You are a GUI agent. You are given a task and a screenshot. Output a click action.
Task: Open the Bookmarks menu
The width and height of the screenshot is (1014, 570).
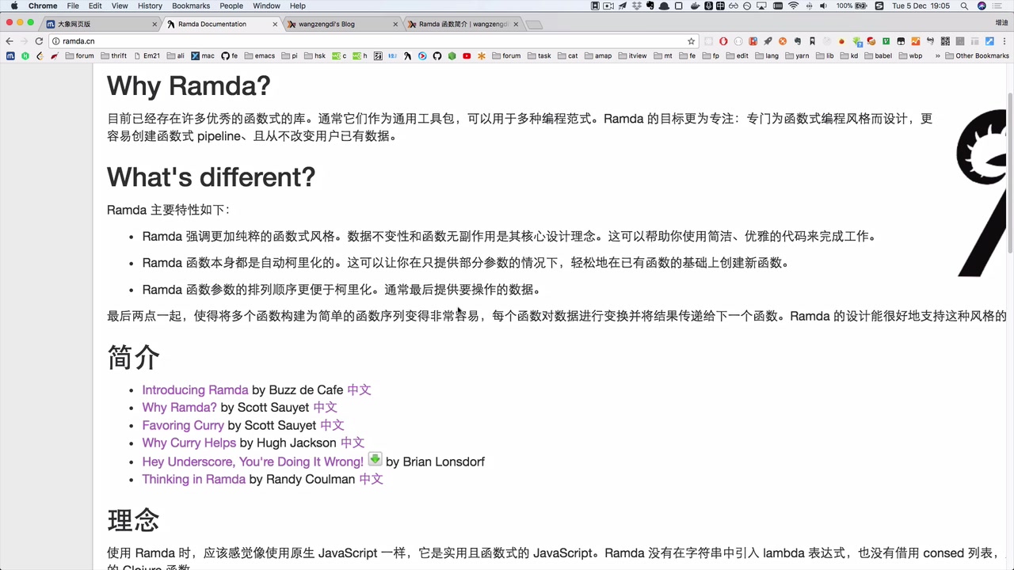coord(191,6)
